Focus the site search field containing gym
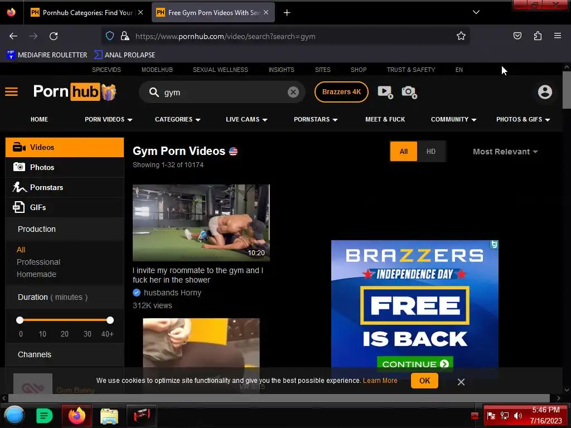The width and height of the screenshot is (571, 428). [222, 92]
